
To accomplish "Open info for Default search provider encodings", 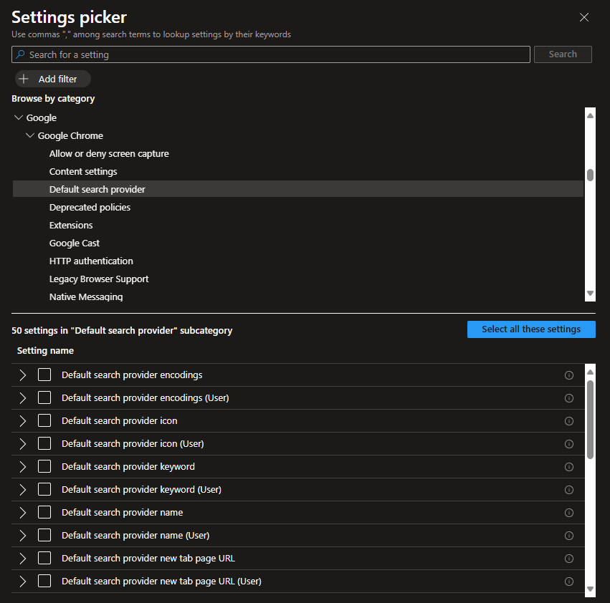I will [x=568, y=375].
